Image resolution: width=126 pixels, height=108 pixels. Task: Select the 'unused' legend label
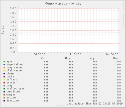point(11,83)
